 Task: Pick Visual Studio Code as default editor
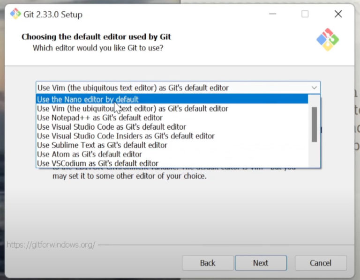coord(172,126)
